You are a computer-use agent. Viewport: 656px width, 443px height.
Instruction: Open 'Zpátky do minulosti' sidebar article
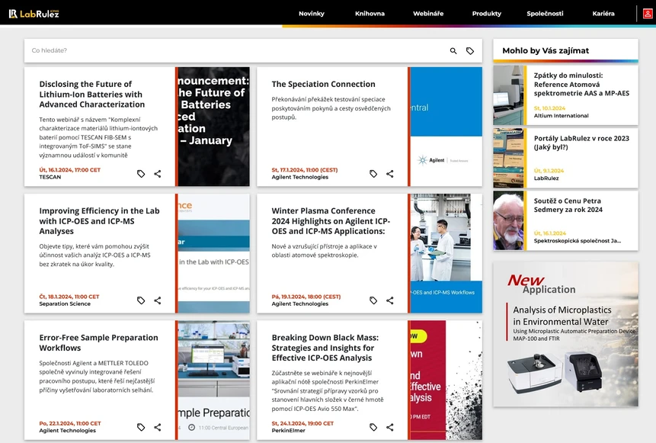click(581, 84)
